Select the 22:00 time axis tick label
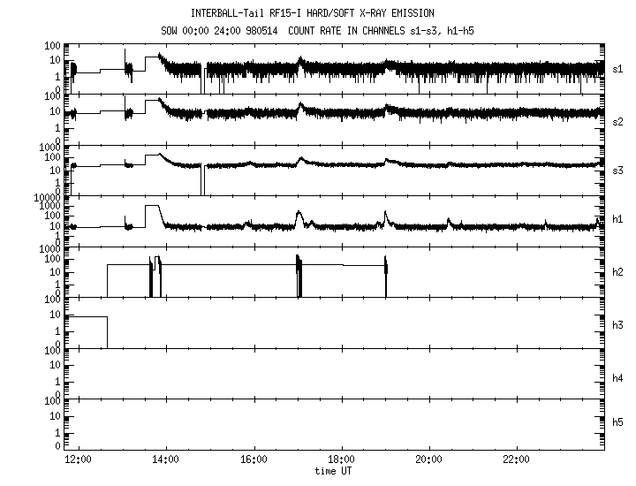Screen dimensions: 636x486 [516, 459]
